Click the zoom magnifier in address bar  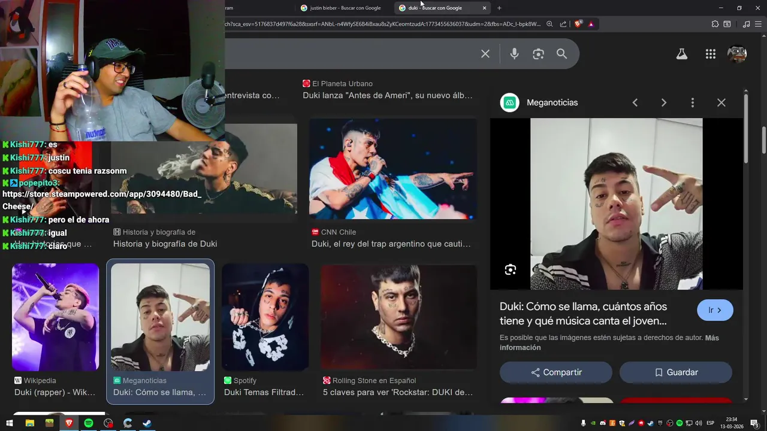(549, 24)
